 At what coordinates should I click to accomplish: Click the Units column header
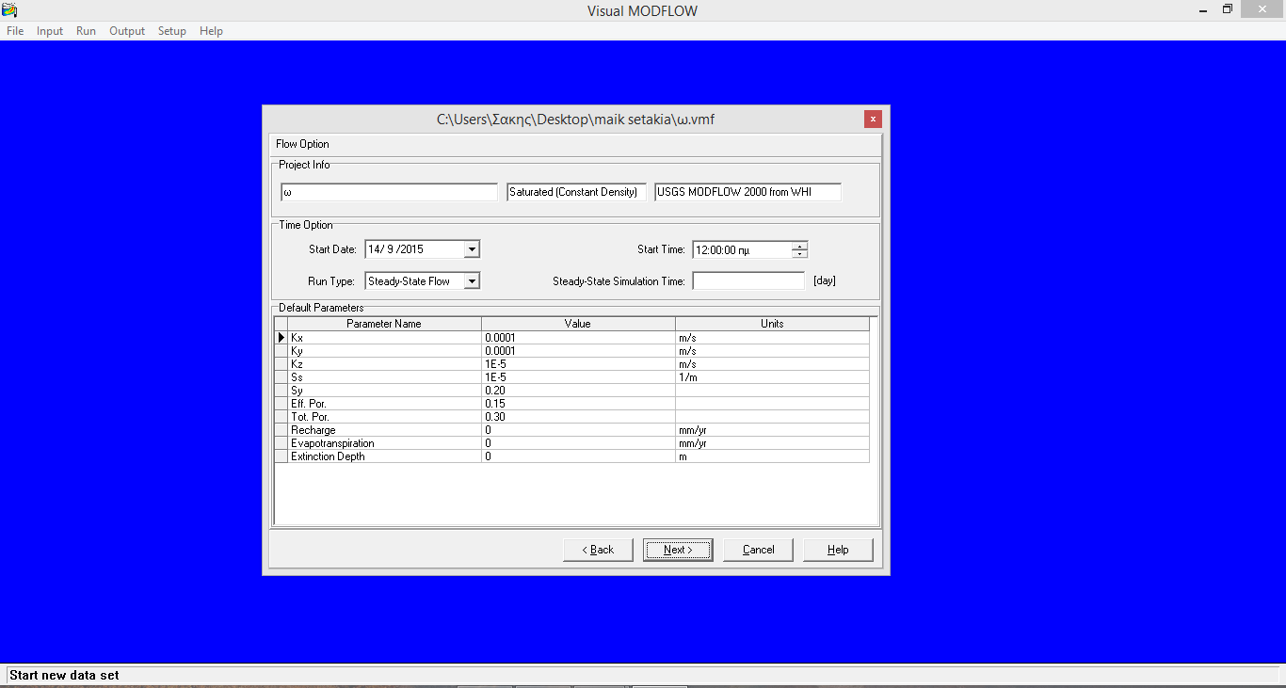(x=772, y=324)
